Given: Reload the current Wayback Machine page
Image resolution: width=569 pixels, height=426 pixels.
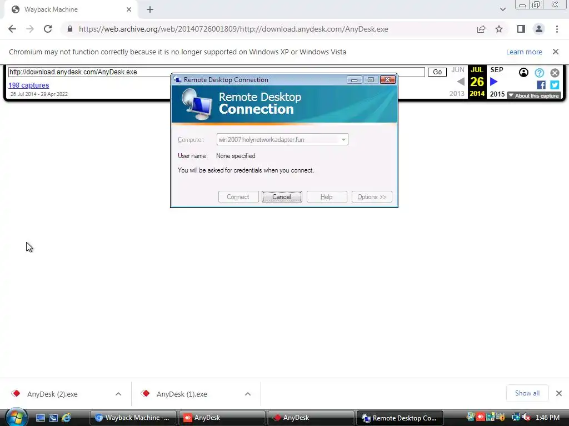Looking at the screenshot, I should point(48,29).
